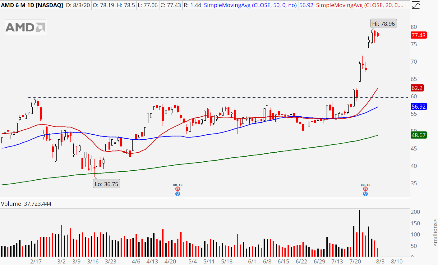438x265 pixels.
Task: Click the blue 56.92 price tag
Action: click(x=418, y=106)
